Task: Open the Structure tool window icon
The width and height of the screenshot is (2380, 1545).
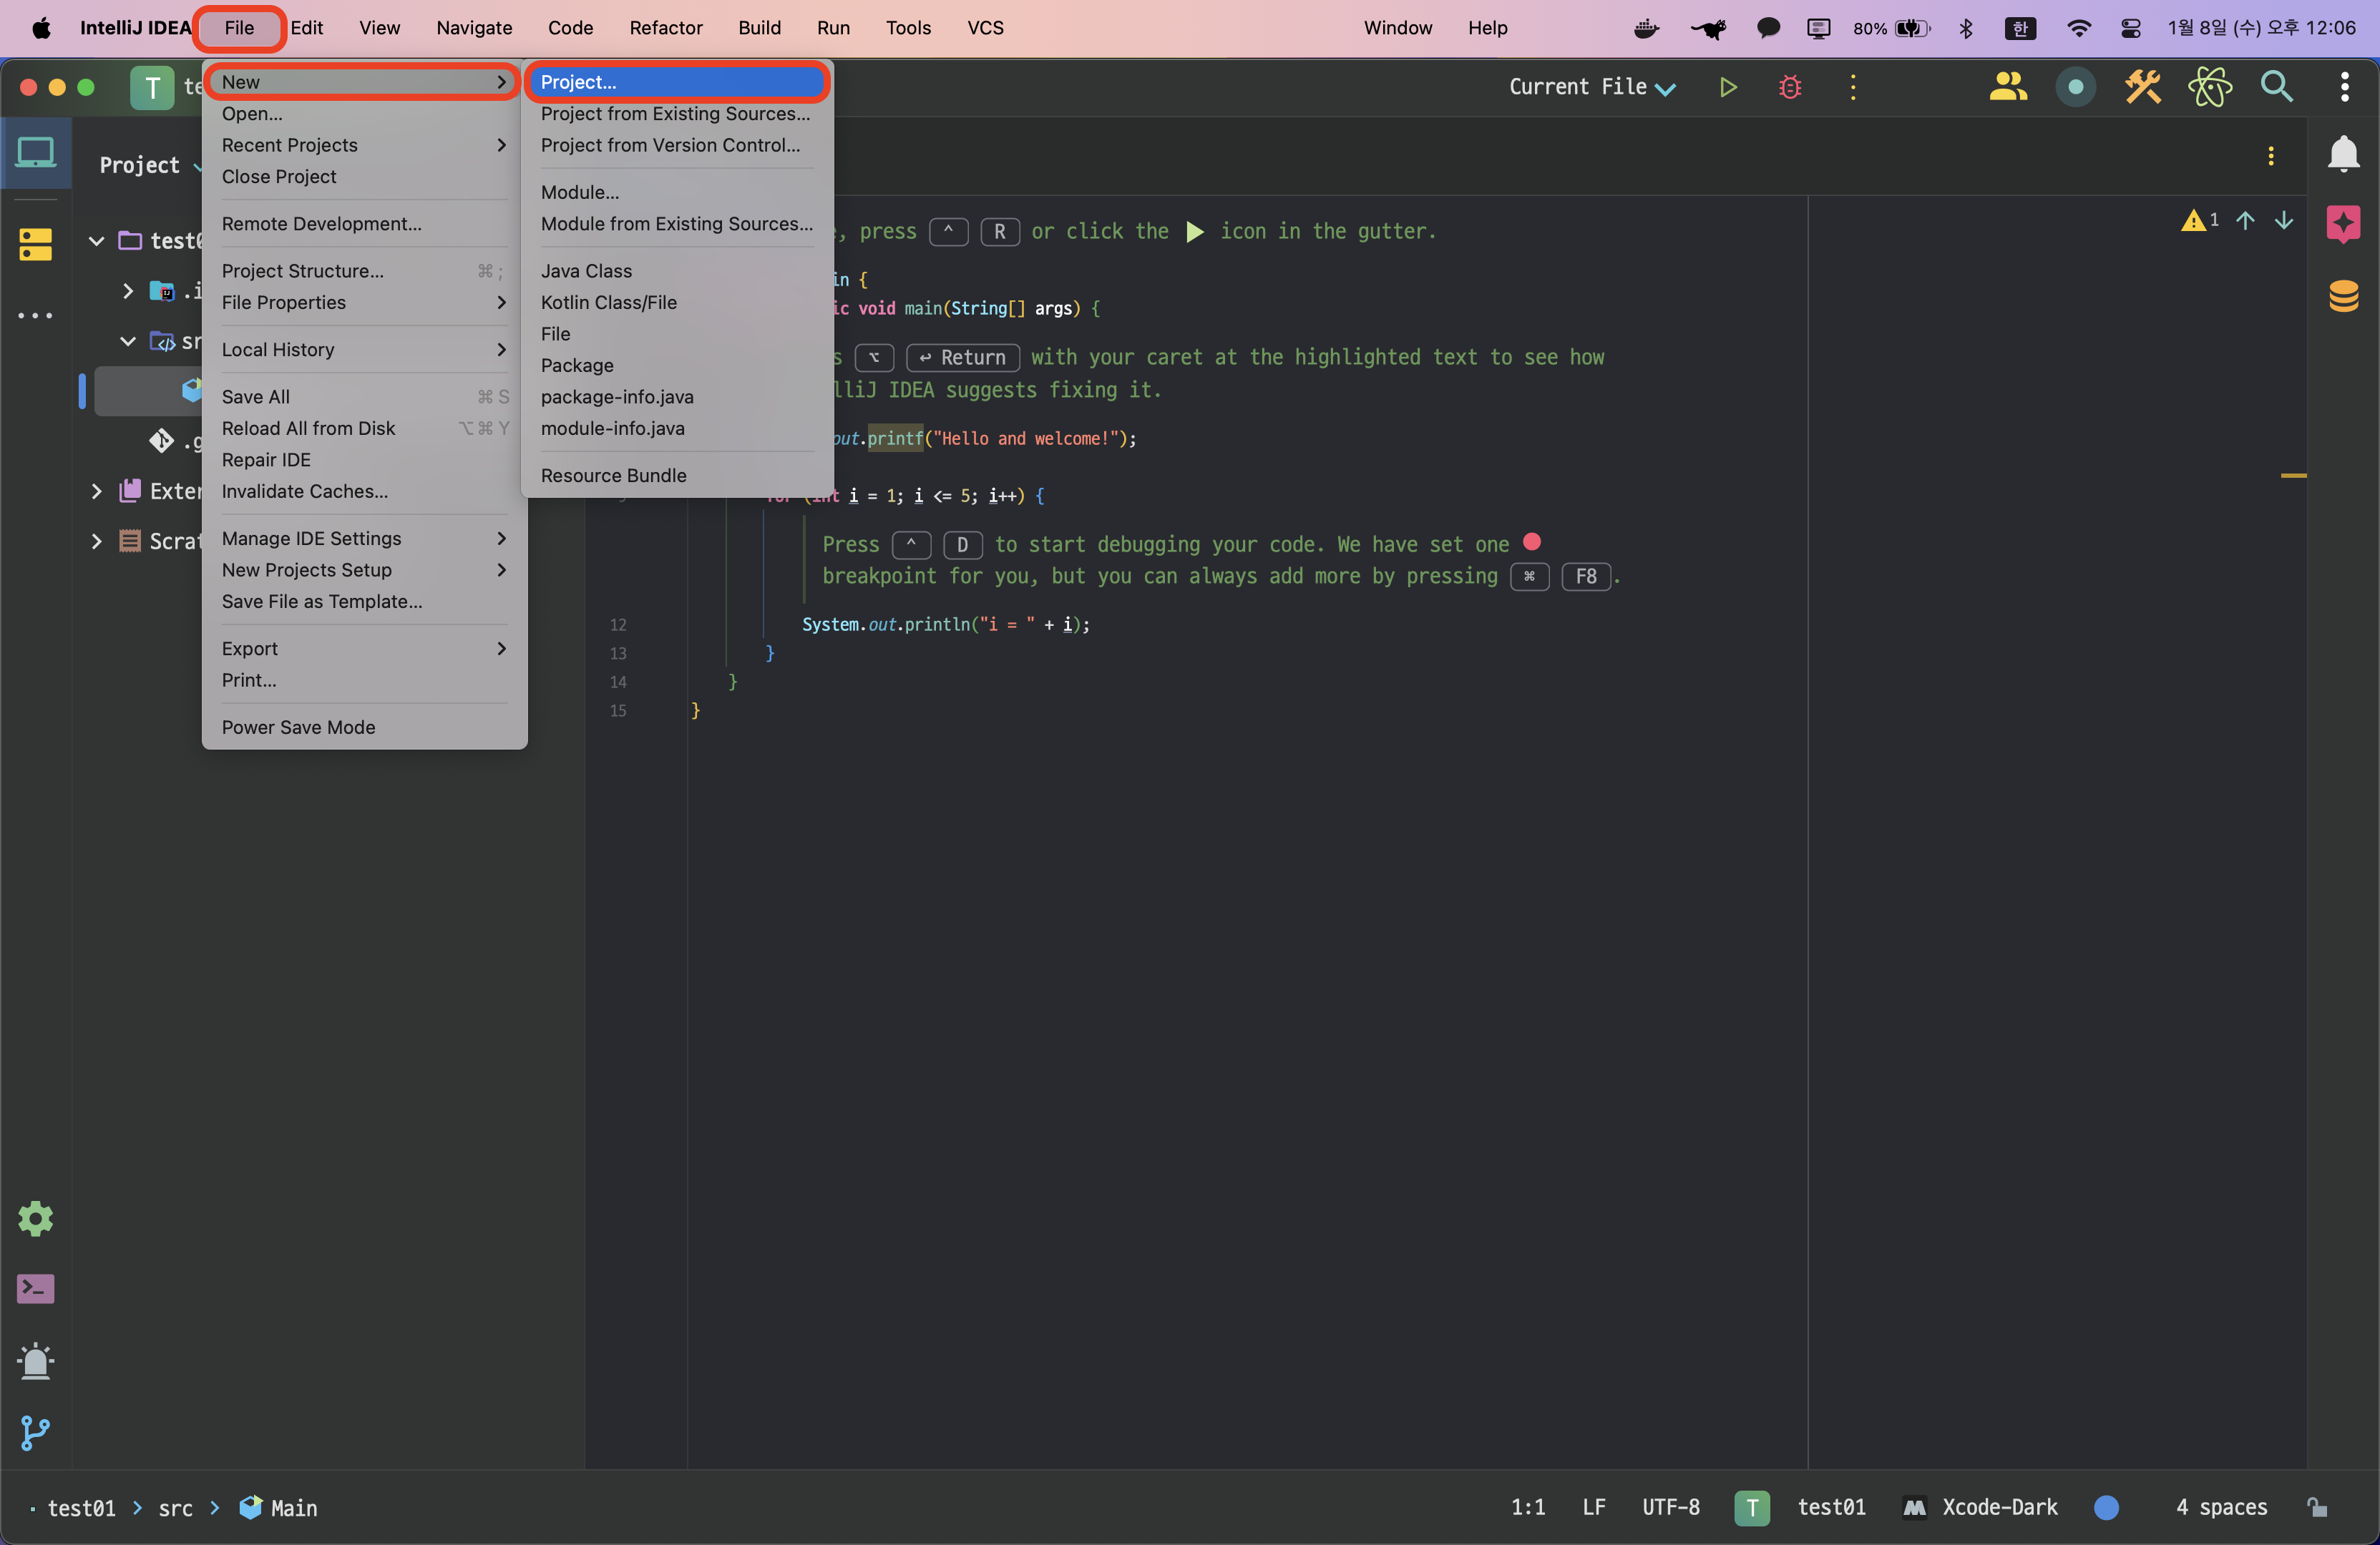Action: (x=36, y=244)
